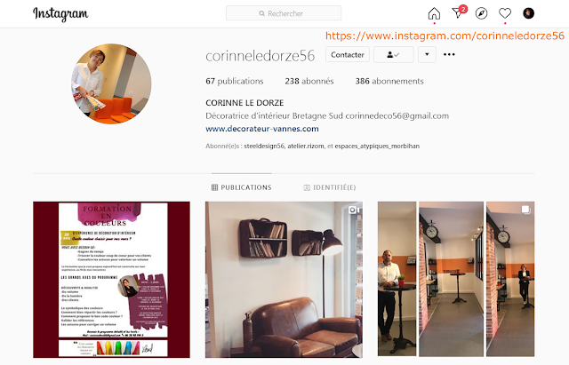Open direct messages with 2 notifications
Image resolution: width=569 pixels, height=365 pixels.
(x=459, y=12)
